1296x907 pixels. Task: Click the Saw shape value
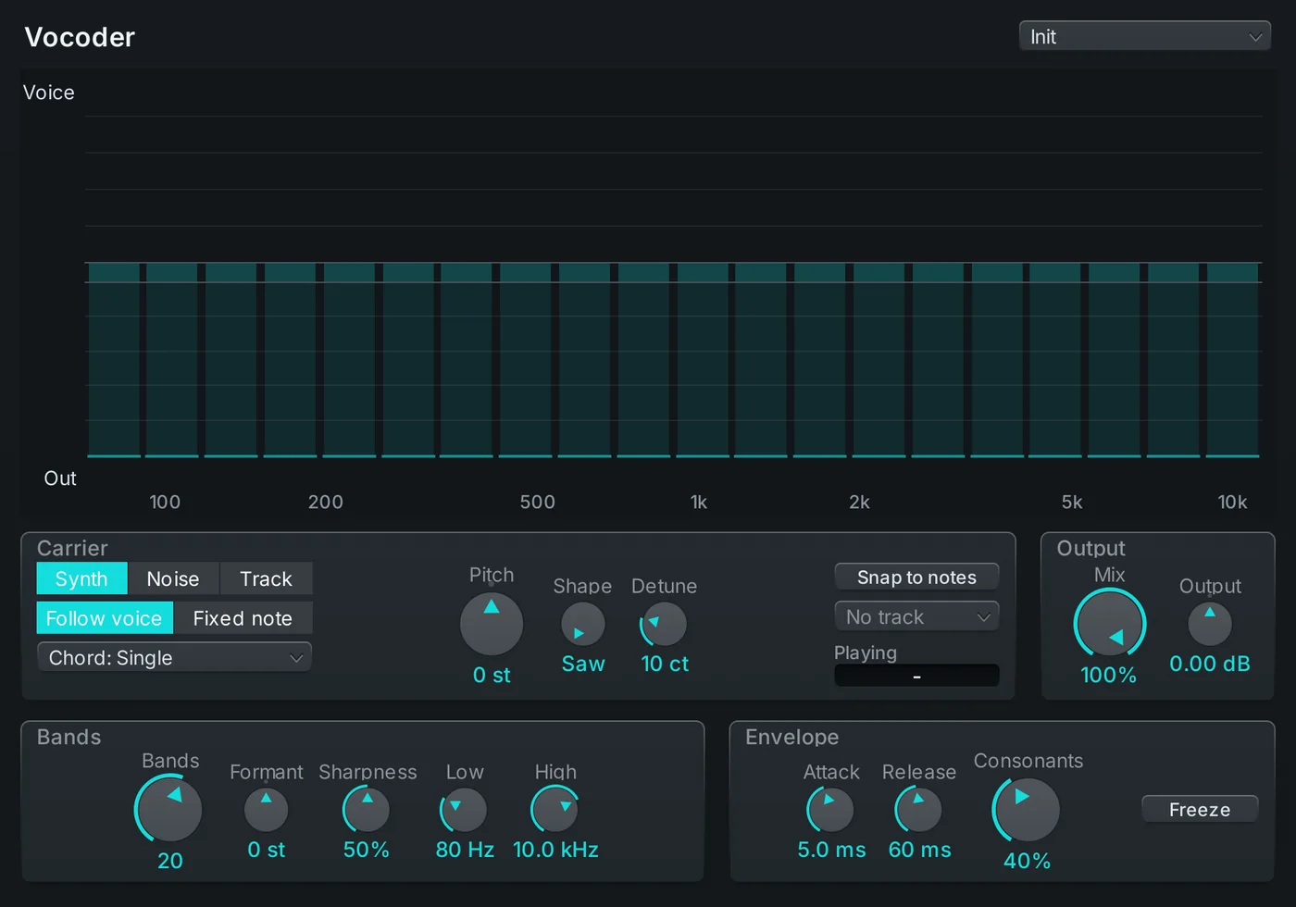pos(583,664)
